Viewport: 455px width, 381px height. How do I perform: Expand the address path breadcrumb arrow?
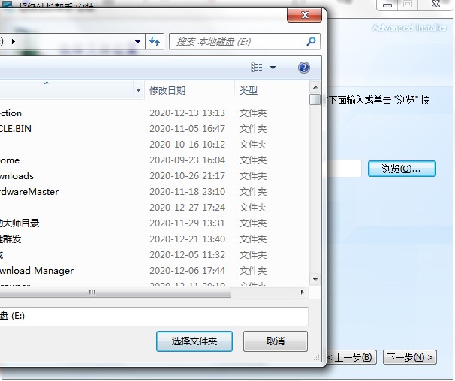point(13,42)
